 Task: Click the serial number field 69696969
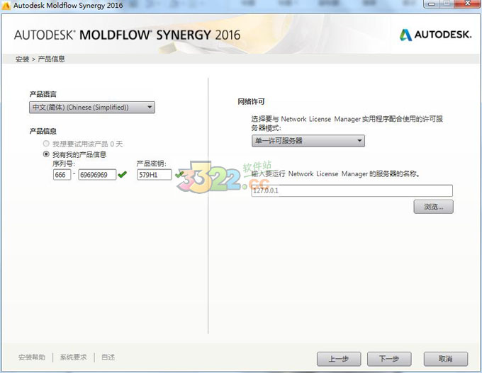point(97,175)
